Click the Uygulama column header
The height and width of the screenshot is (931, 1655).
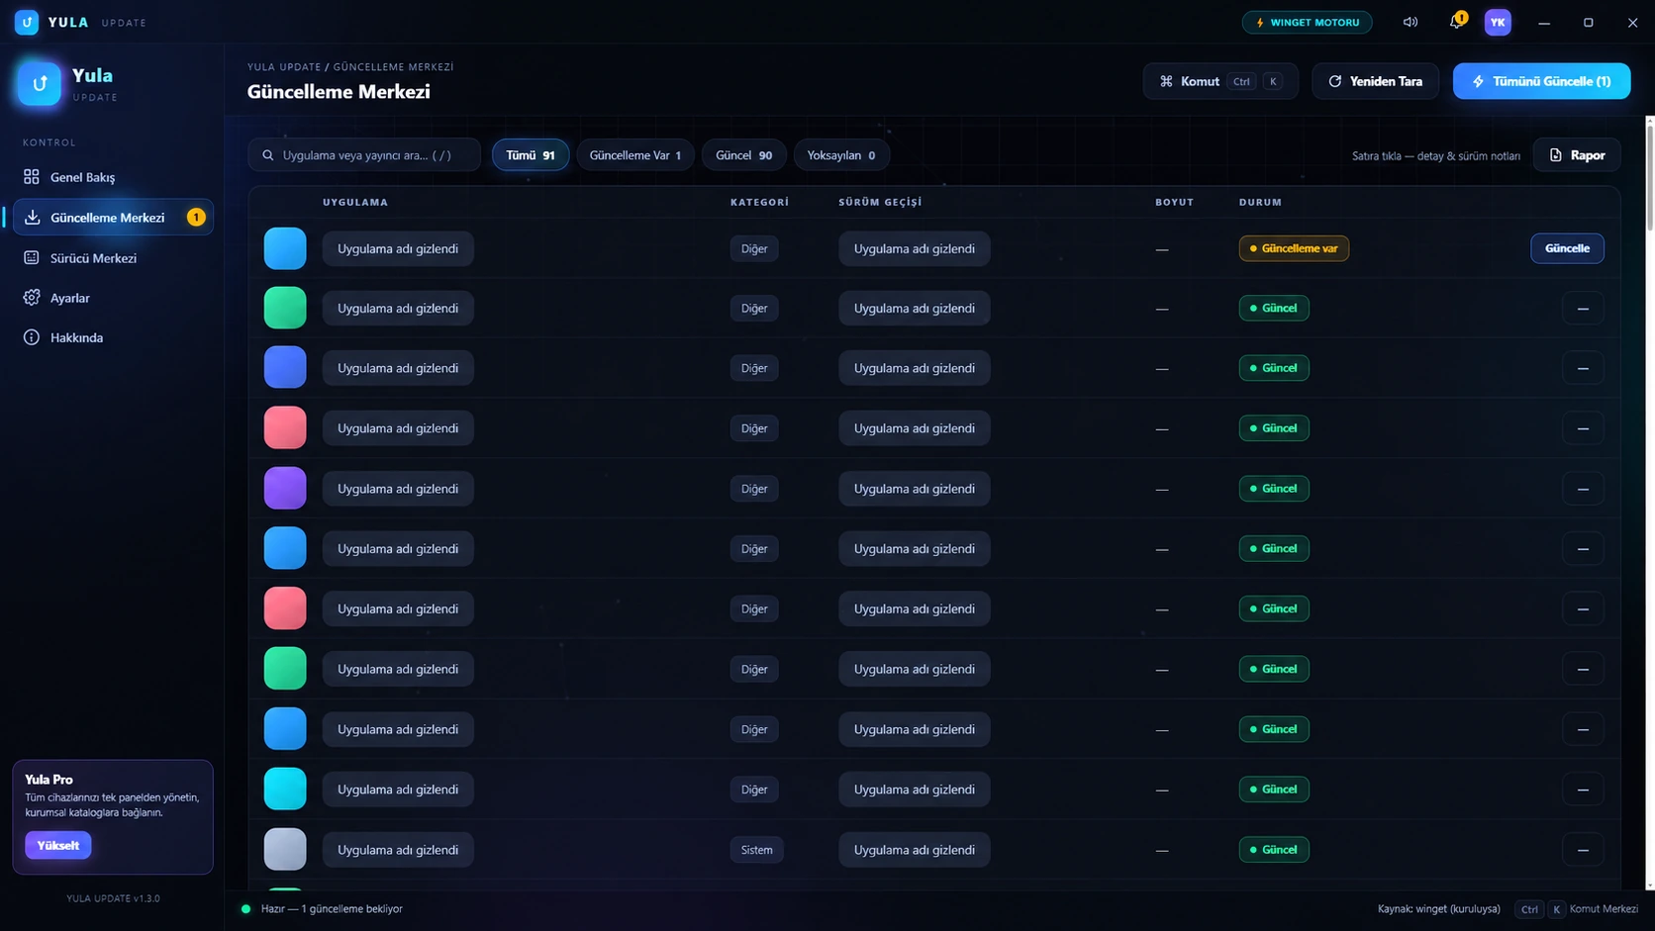355,202
